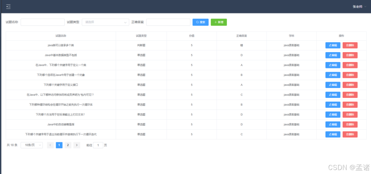The height and width of the screenshot is (174, 371).
Task: Select pagination page 1
Action: (59, 145)
